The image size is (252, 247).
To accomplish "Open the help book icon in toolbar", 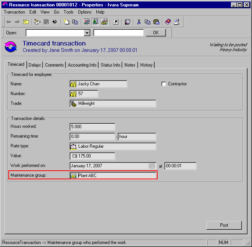I will [168, 22].
